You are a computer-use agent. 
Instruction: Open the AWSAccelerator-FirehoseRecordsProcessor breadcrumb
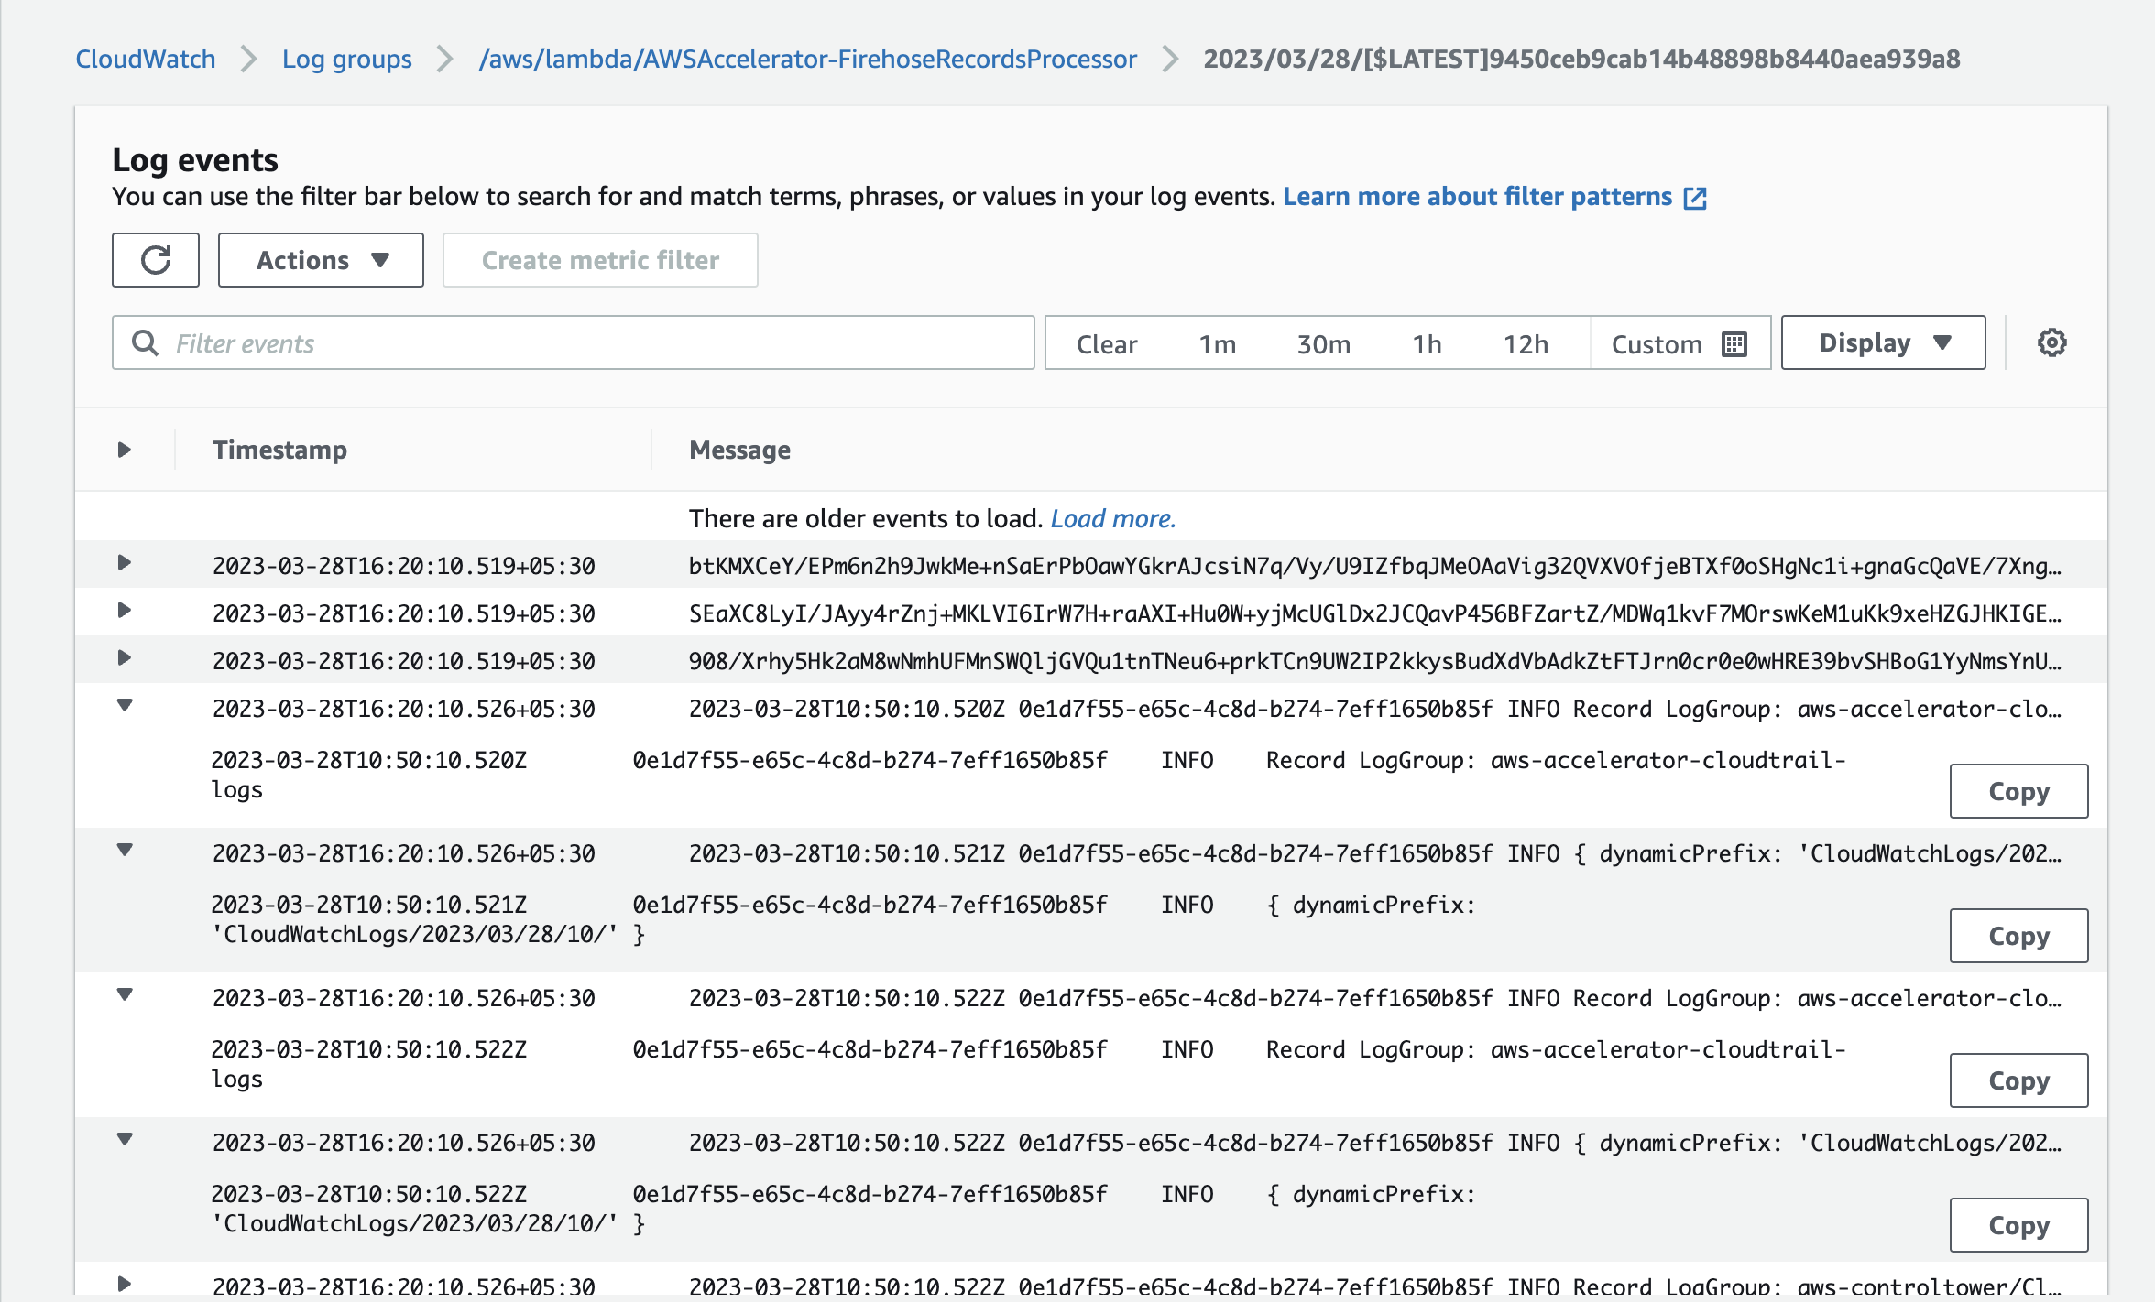pyautogui.click(x=807, y=59)
